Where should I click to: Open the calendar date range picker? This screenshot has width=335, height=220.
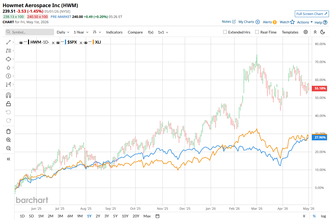(157, 216)
